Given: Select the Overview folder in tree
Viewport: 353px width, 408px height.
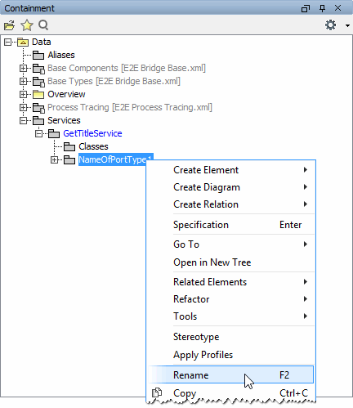Looking at the screenshot, I should pos(66,94).
